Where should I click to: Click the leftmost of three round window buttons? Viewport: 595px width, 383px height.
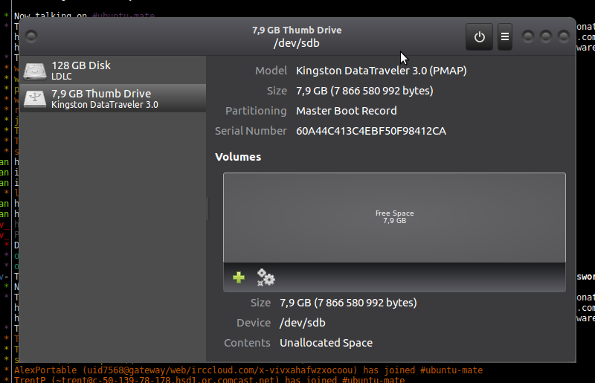[529, 36]
